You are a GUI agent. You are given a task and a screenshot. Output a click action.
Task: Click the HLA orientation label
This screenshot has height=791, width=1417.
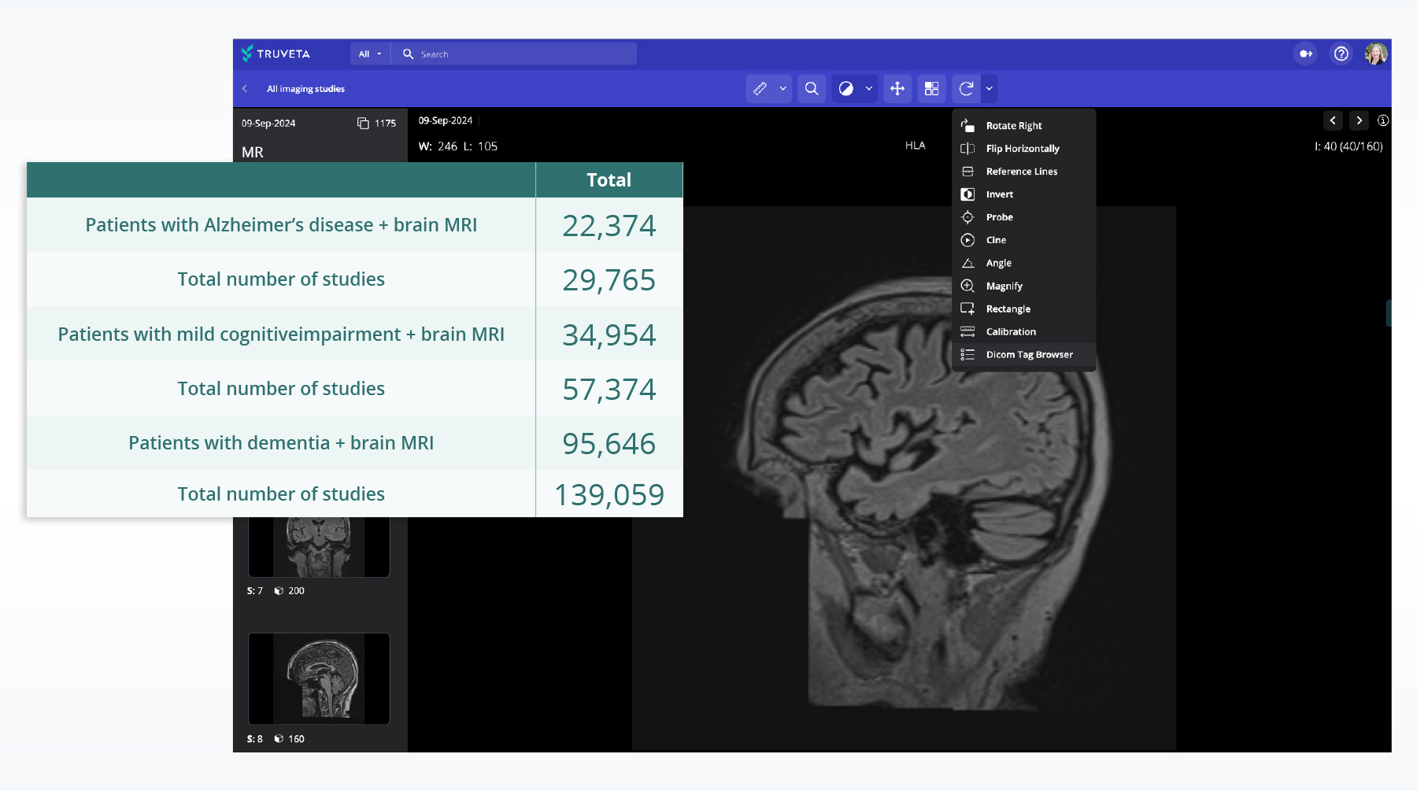coord(915,146)
